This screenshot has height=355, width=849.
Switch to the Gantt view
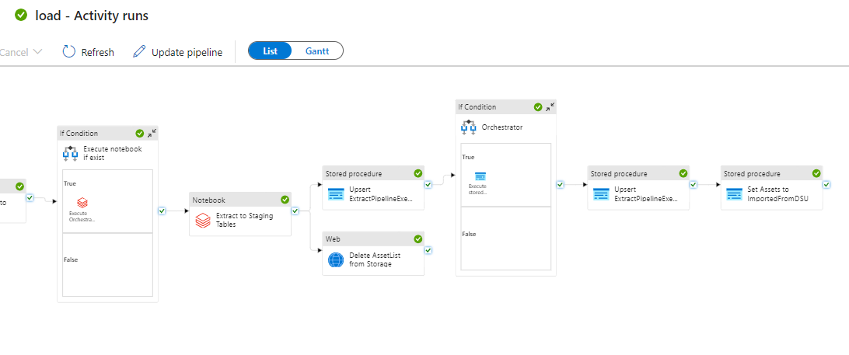pos(316,51)
